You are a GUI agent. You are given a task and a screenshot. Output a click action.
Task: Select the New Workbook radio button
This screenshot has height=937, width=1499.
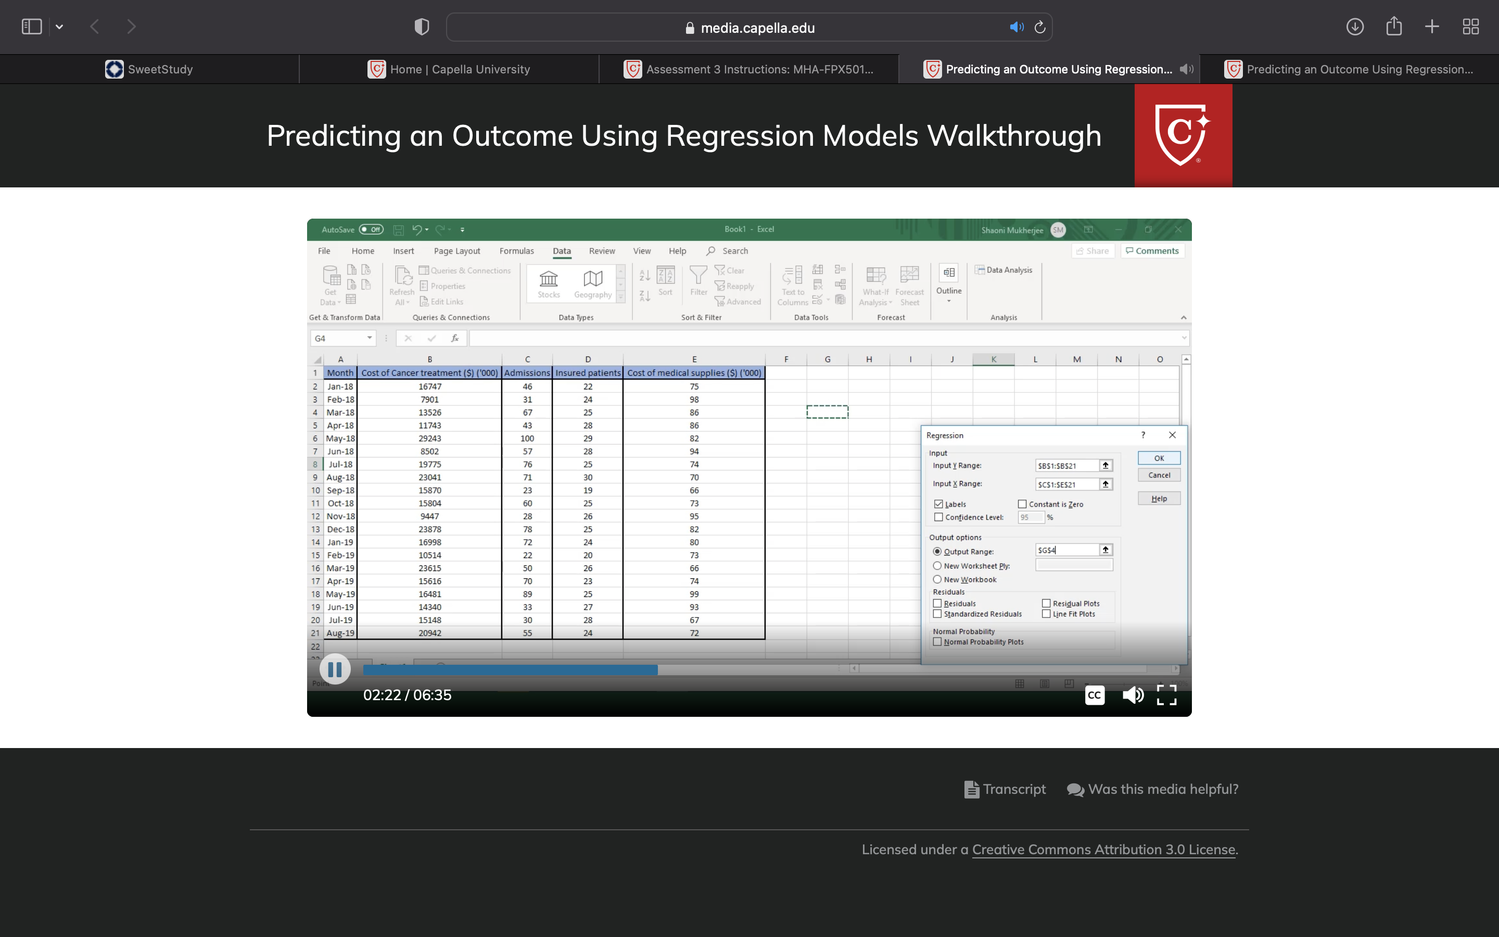click(x=937, y=579)
